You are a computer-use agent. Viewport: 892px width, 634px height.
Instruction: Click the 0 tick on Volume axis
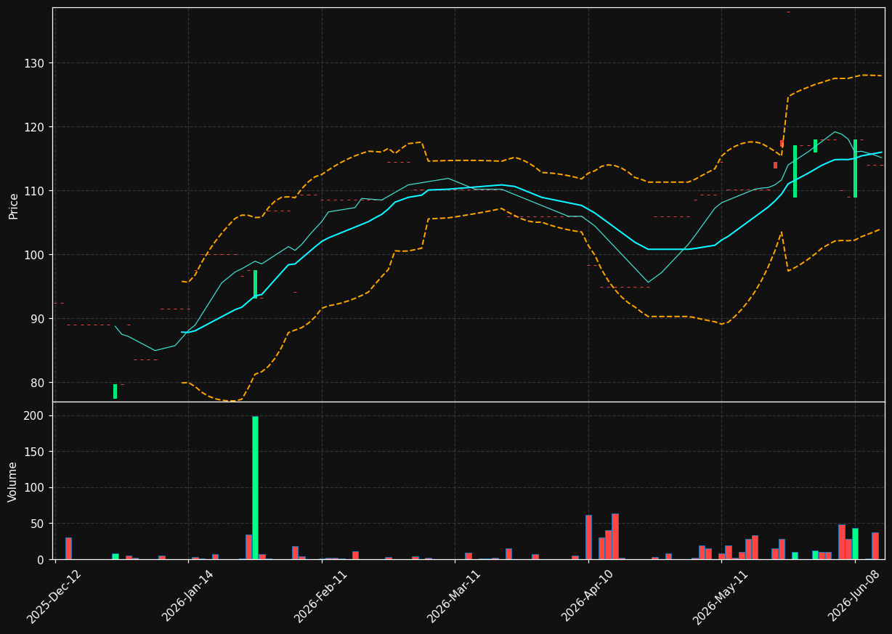[x=41, y=560]
